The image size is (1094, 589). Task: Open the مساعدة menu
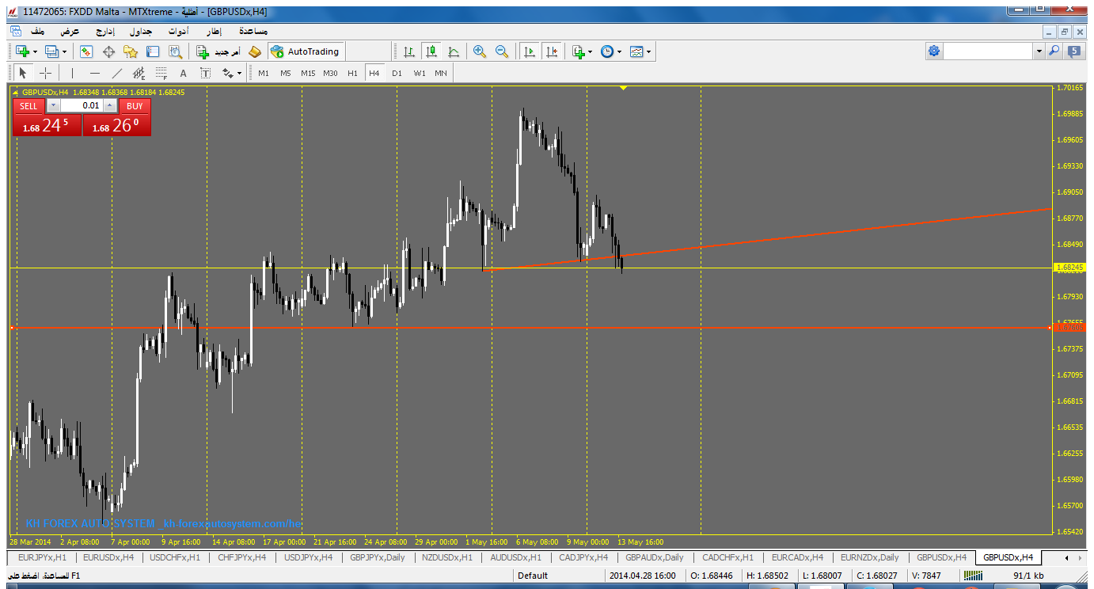(253, 31)
